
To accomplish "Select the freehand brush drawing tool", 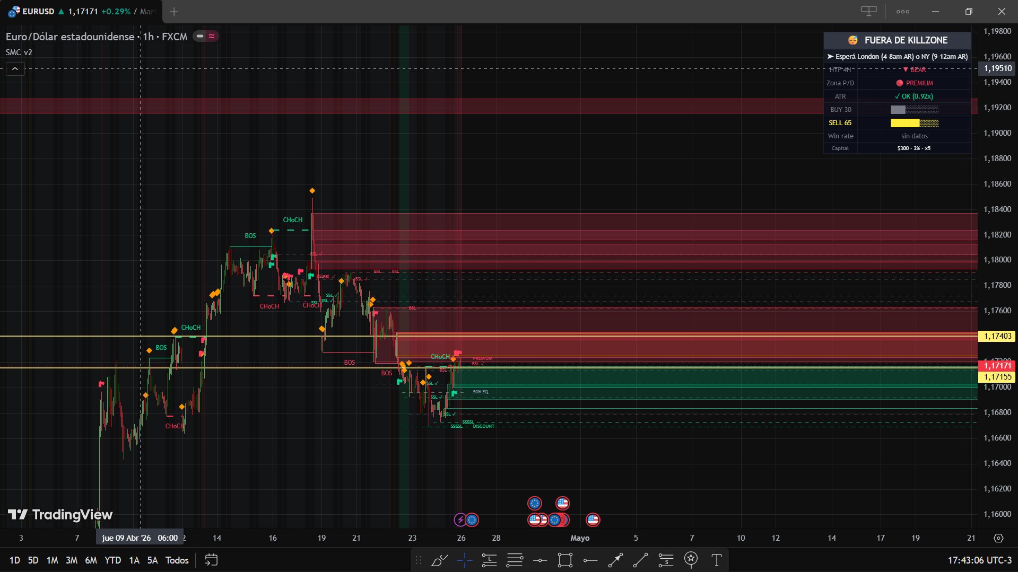I will (439, 560).
